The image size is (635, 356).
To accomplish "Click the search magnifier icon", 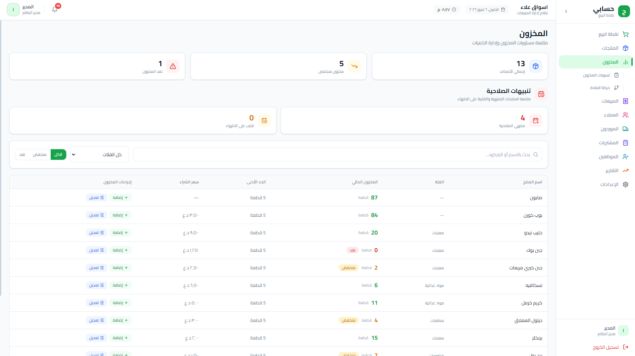I will [x=536, y=155].
